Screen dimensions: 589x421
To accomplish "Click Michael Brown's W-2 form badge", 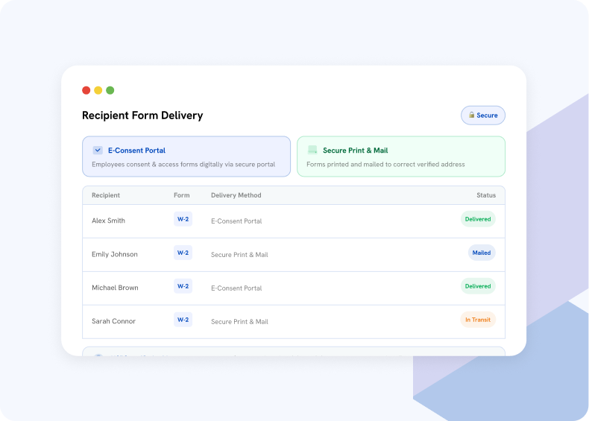I will [x=183, y=286].
